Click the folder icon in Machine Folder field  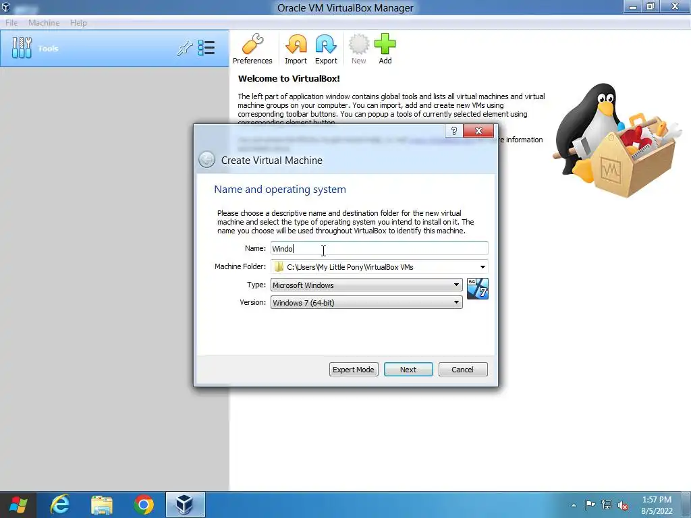(x=279, y=266)
